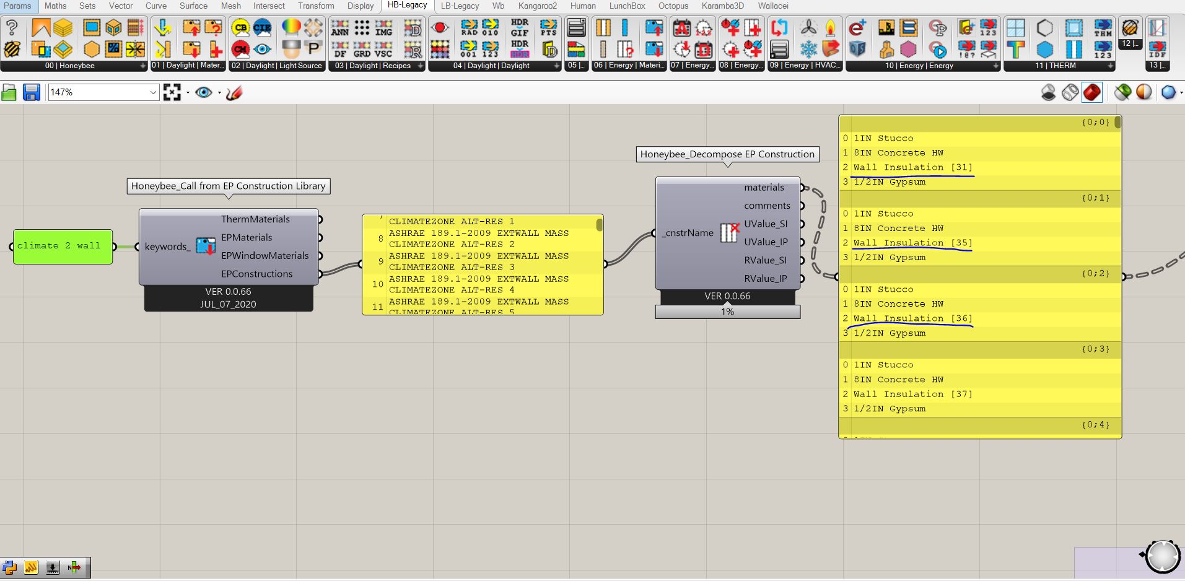Open the preview mesh quality dropdown arrow
Viewport: 1185px width, 581px height.
click(1181, 93)
